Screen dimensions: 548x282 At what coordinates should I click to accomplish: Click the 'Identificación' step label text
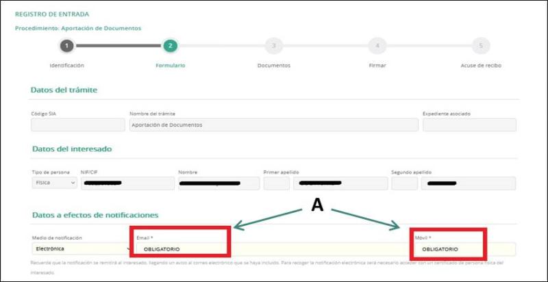point(66,66)
